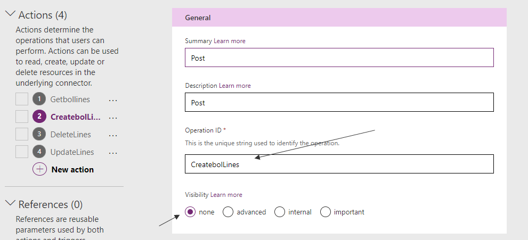Open the Getbollines action

point(70,100)
